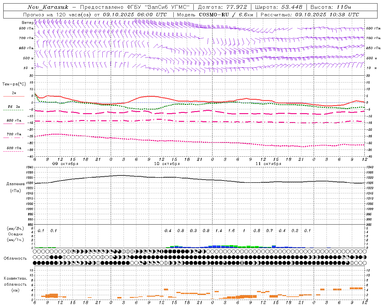The width and height of the screenshot is (382, 305).
Task: Click the 'Модель COSMO-RU / 6.6км' text
Action: (x=215, y=15)
